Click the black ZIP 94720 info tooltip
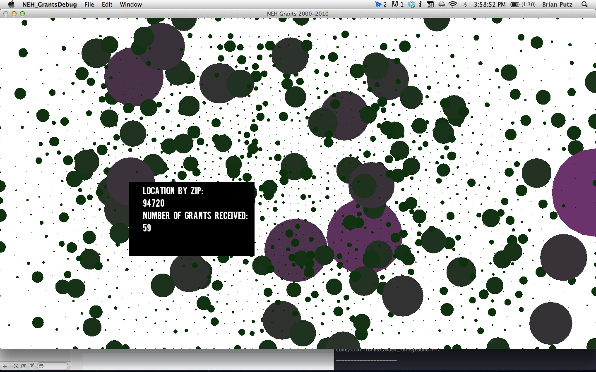Screen dimensions: 596x372 click(x=192, y=219)
